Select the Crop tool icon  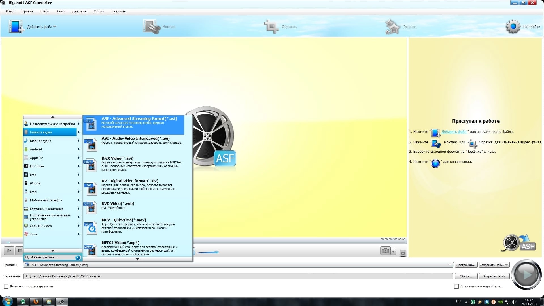coord(271,27)
